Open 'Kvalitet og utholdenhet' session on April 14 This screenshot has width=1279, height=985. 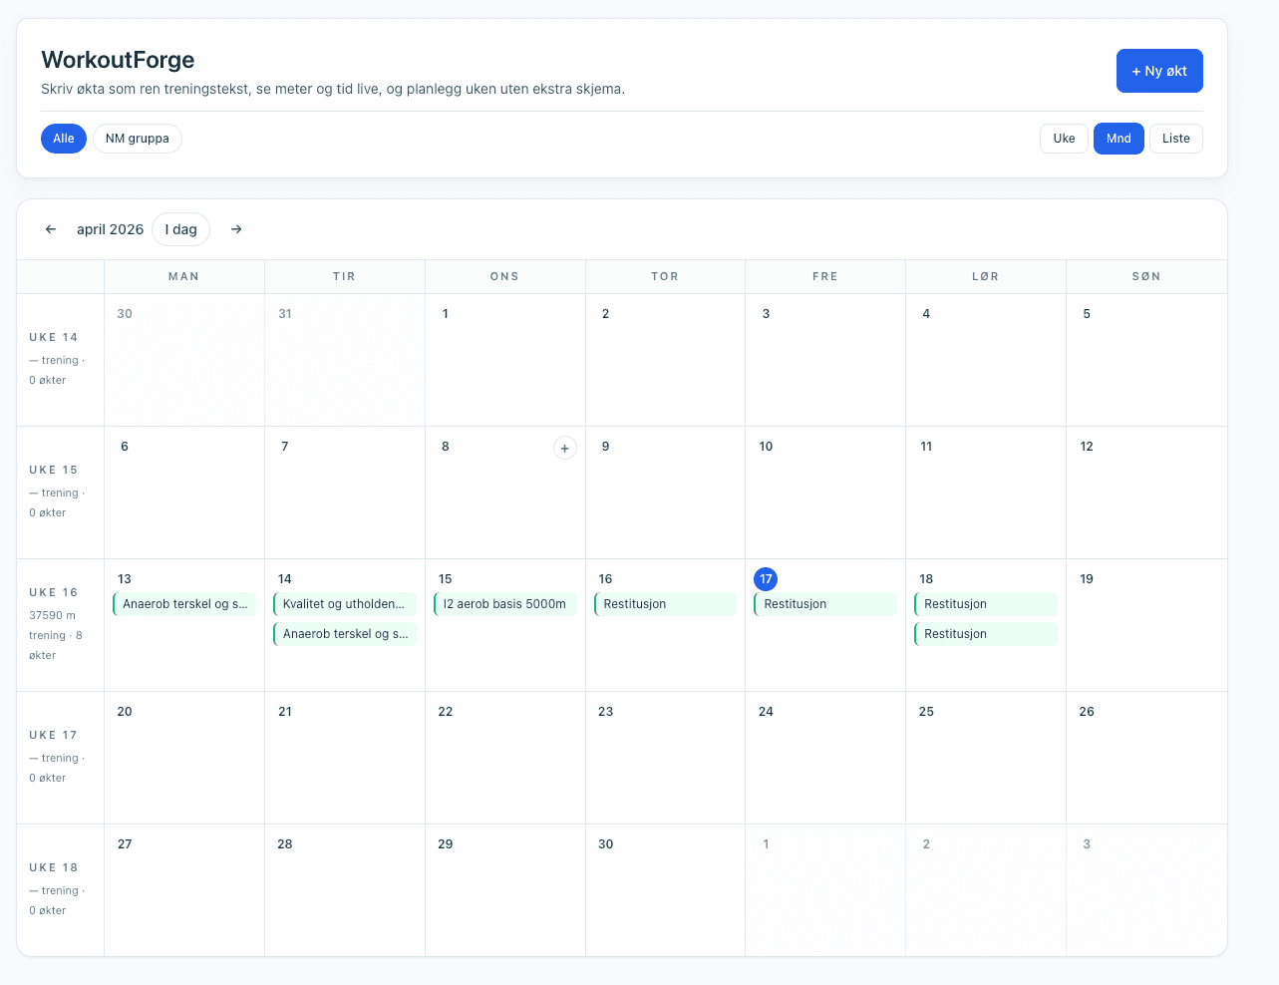(x=344, y=603)
